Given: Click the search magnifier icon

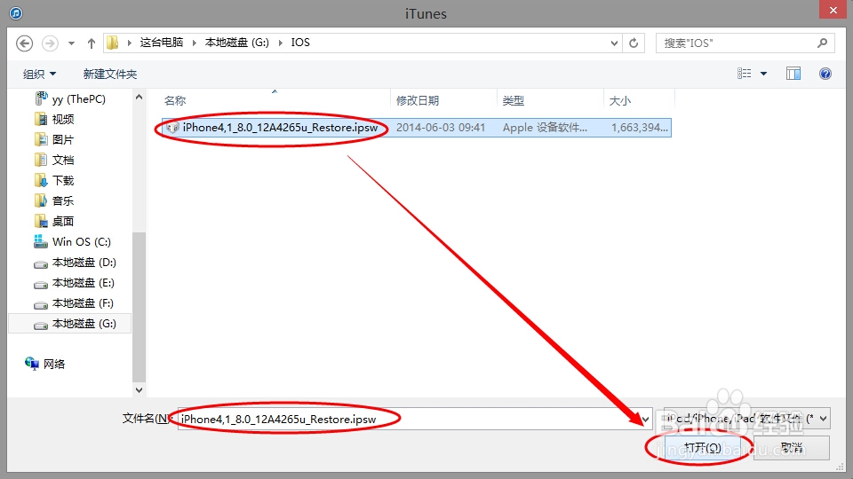Looking at the screenshot, I should (823, 43).
